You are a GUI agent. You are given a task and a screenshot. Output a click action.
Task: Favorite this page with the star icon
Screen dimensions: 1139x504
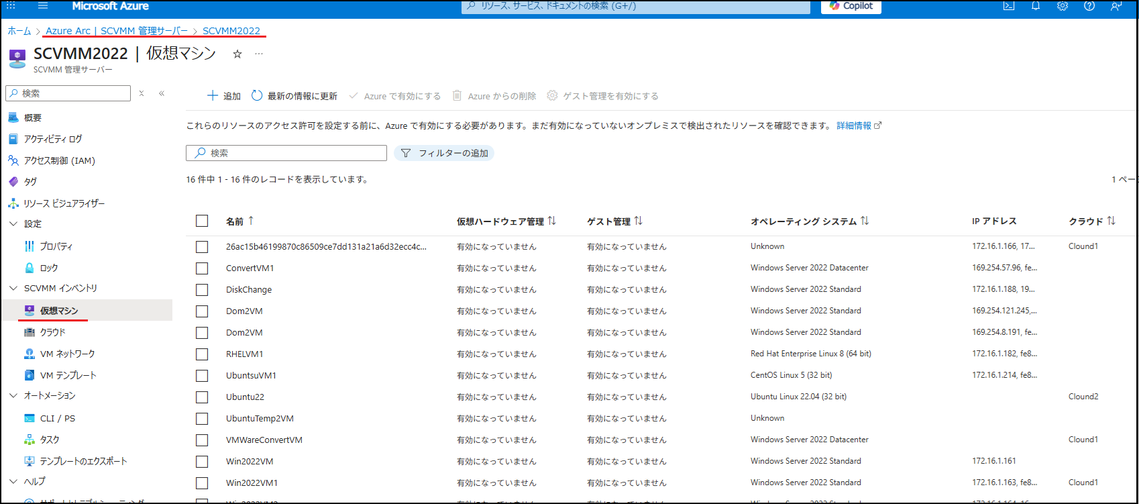237,54
